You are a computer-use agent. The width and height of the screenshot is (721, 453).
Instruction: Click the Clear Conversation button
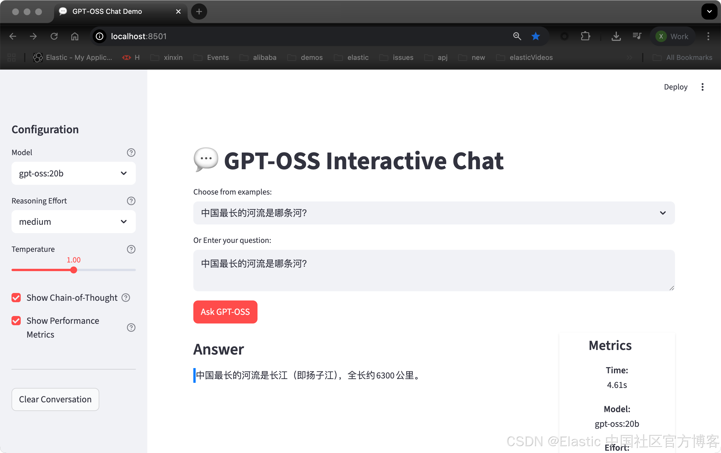tap(55, 399)
